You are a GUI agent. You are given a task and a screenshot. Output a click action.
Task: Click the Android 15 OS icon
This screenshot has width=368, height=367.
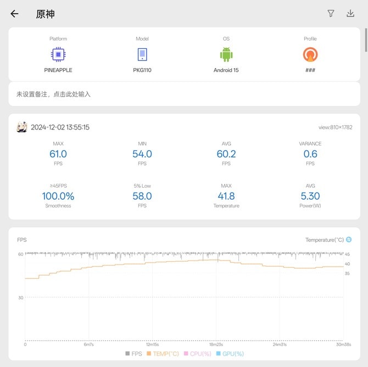(226, 54)
